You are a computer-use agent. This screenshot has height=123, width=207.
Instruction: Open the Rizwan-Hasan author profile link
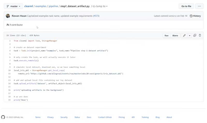19,16
